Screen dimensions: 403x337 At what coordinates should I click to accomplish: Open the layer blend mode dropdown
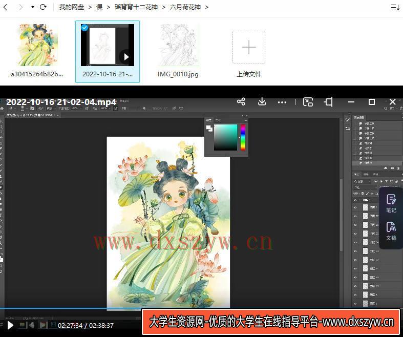click(365, 187)
